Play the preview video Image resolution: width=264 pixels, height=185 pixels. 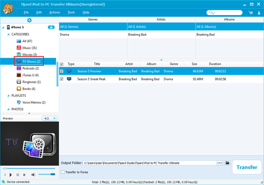(11, 175)
